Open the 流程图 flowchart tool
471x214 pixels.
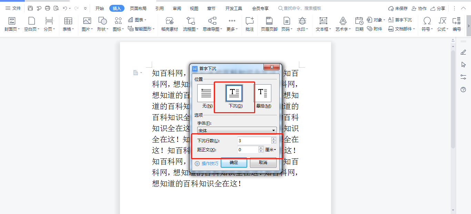click(x=191, y=24)
